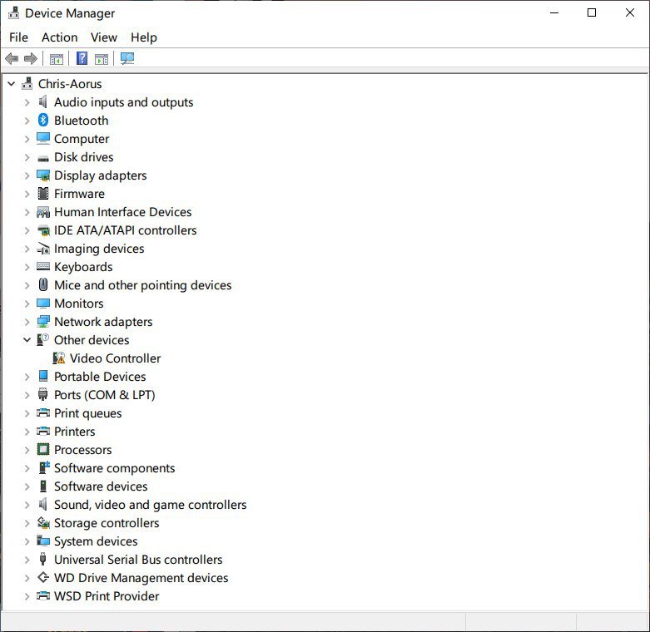Select the WD Drive Management devices entry
The image size is (650, 632).
141,578
